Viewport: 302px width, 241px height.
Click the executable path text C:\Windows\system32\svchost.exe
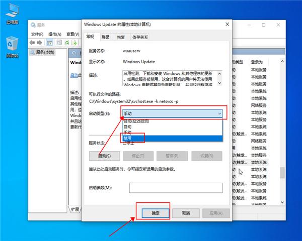(134, 101)
